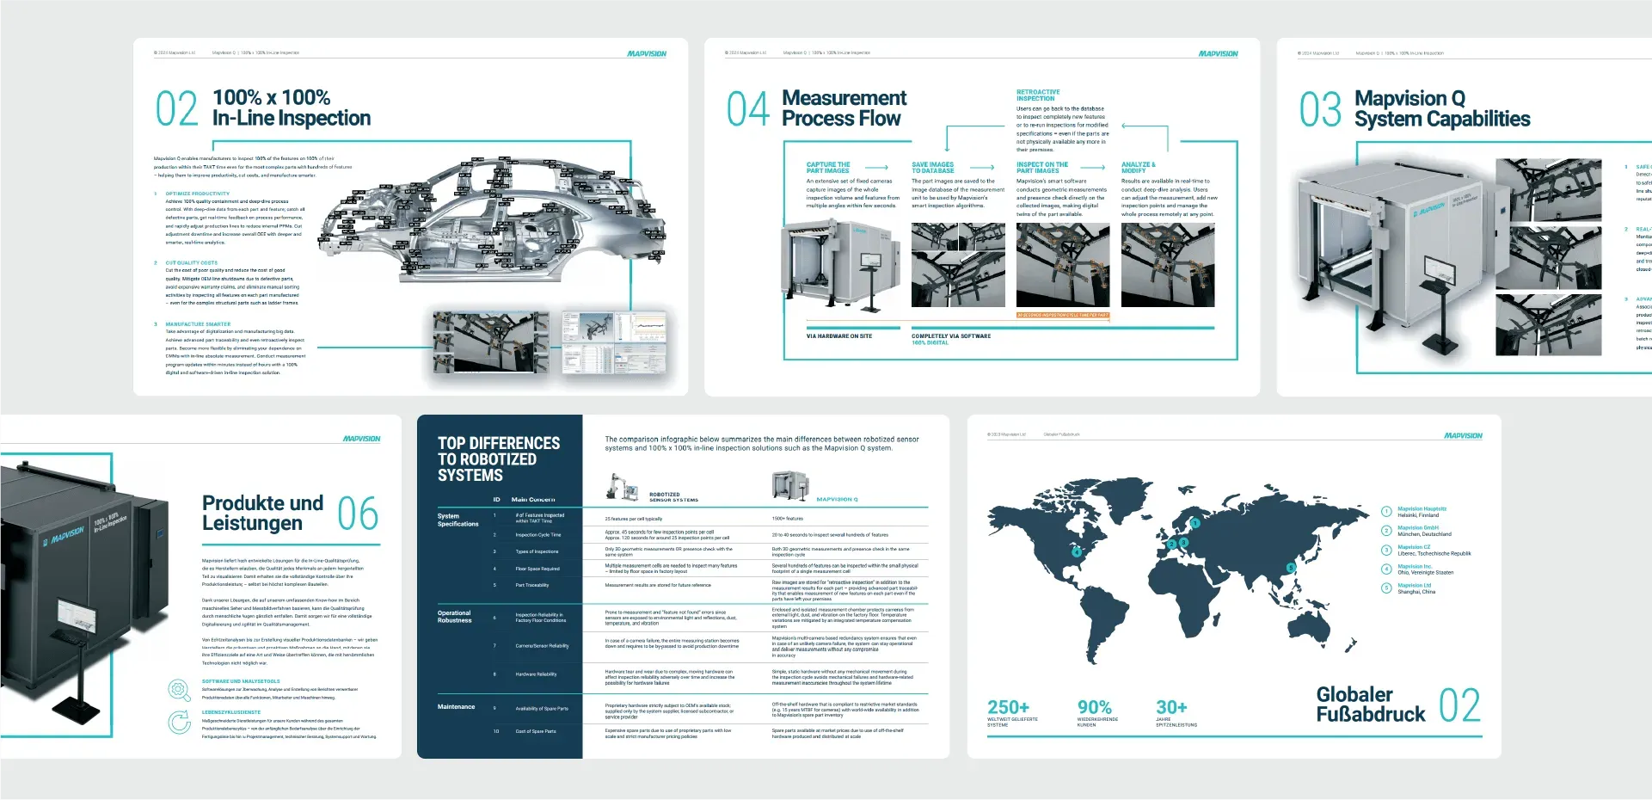Click the Mapvision Q System Capabilities title
The width and height of the screenshot is (1652, 800).
pyautogui.click(x=1442, y=108)
